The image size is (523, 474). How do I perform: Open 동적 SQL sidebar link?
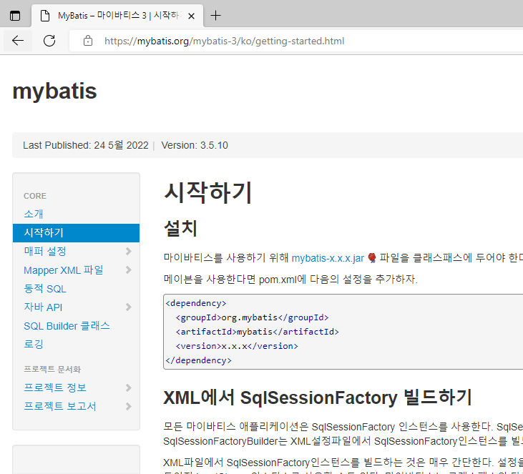click(x=45, y=288)
